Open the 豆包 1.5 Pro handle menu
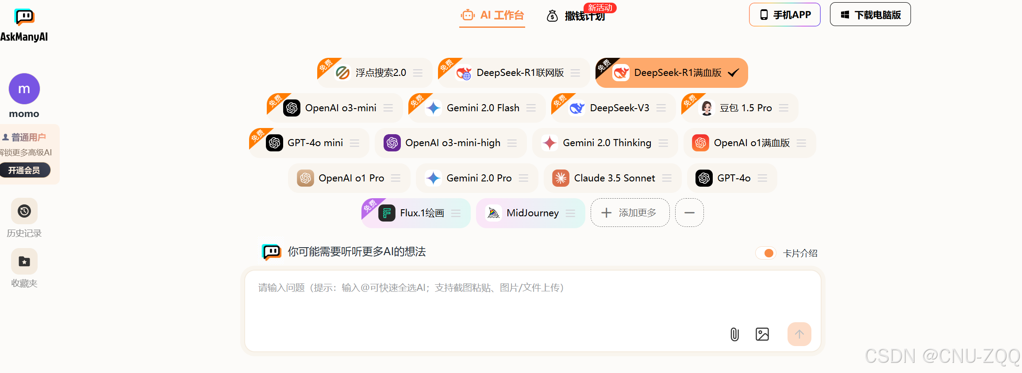Viewport: 1022px width, 373px height. tap(784, 108)
